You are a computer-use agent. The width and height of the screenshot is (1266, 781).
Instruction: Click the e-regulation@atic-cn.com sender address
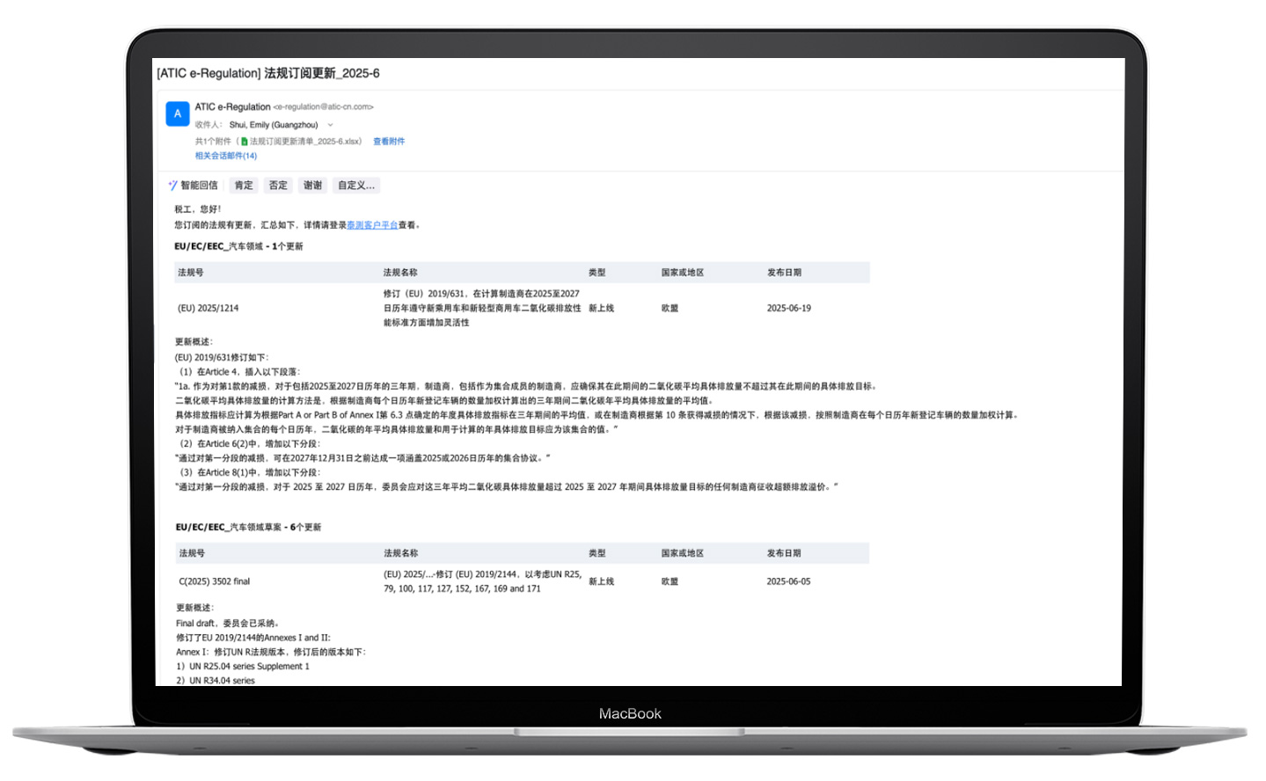coord(324,107)
